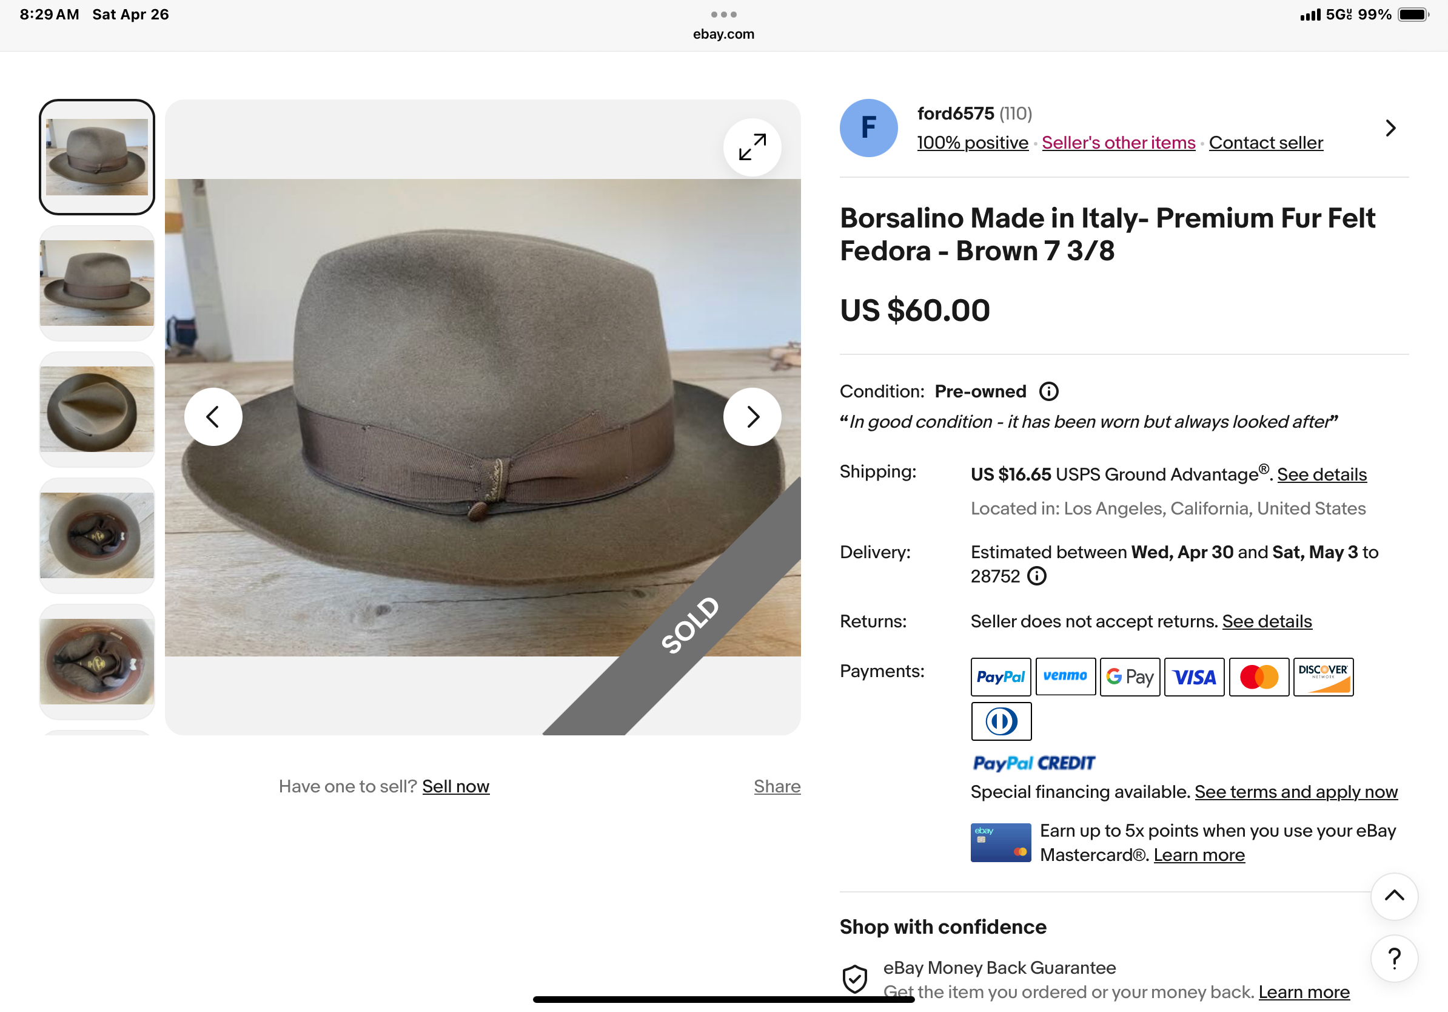Open the Contact seller link

point(1265,143)
